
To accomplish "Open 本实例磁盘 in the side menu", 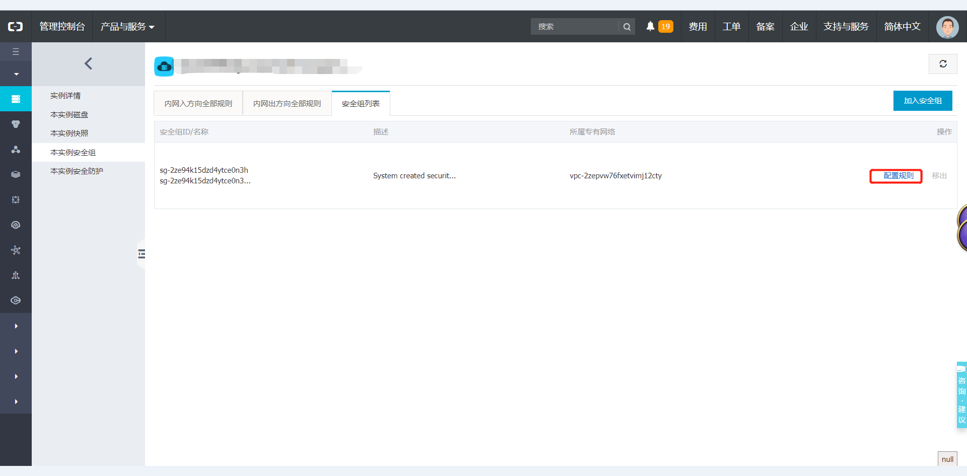I will [70, 114].
